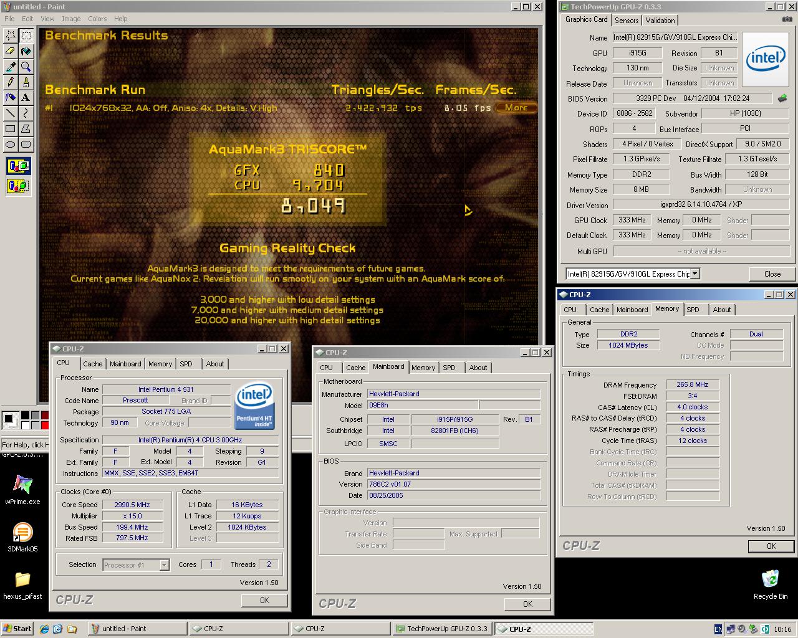Click the DRAM Frequency value 265.8 MHz
798x638 pixels.
click(x=693, y=384)
